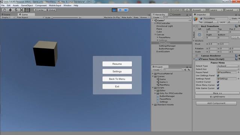Toggle Show Menu Cursor checkbox
The image size is (240, 135).
tap(218, 85)
